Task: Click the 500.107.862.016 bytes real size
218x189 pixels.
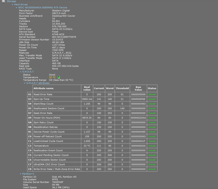Action: 65,66
